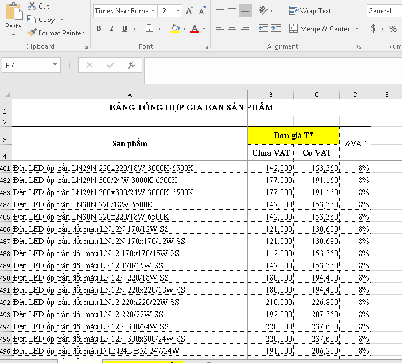This screenshot has width=402, height=363.
Task: Center-align text horizontally
Action: coord(232,28)
